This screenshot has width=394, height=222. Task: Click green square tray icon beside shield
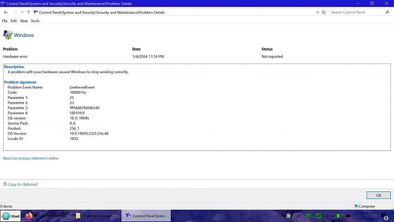pos(318,216)
